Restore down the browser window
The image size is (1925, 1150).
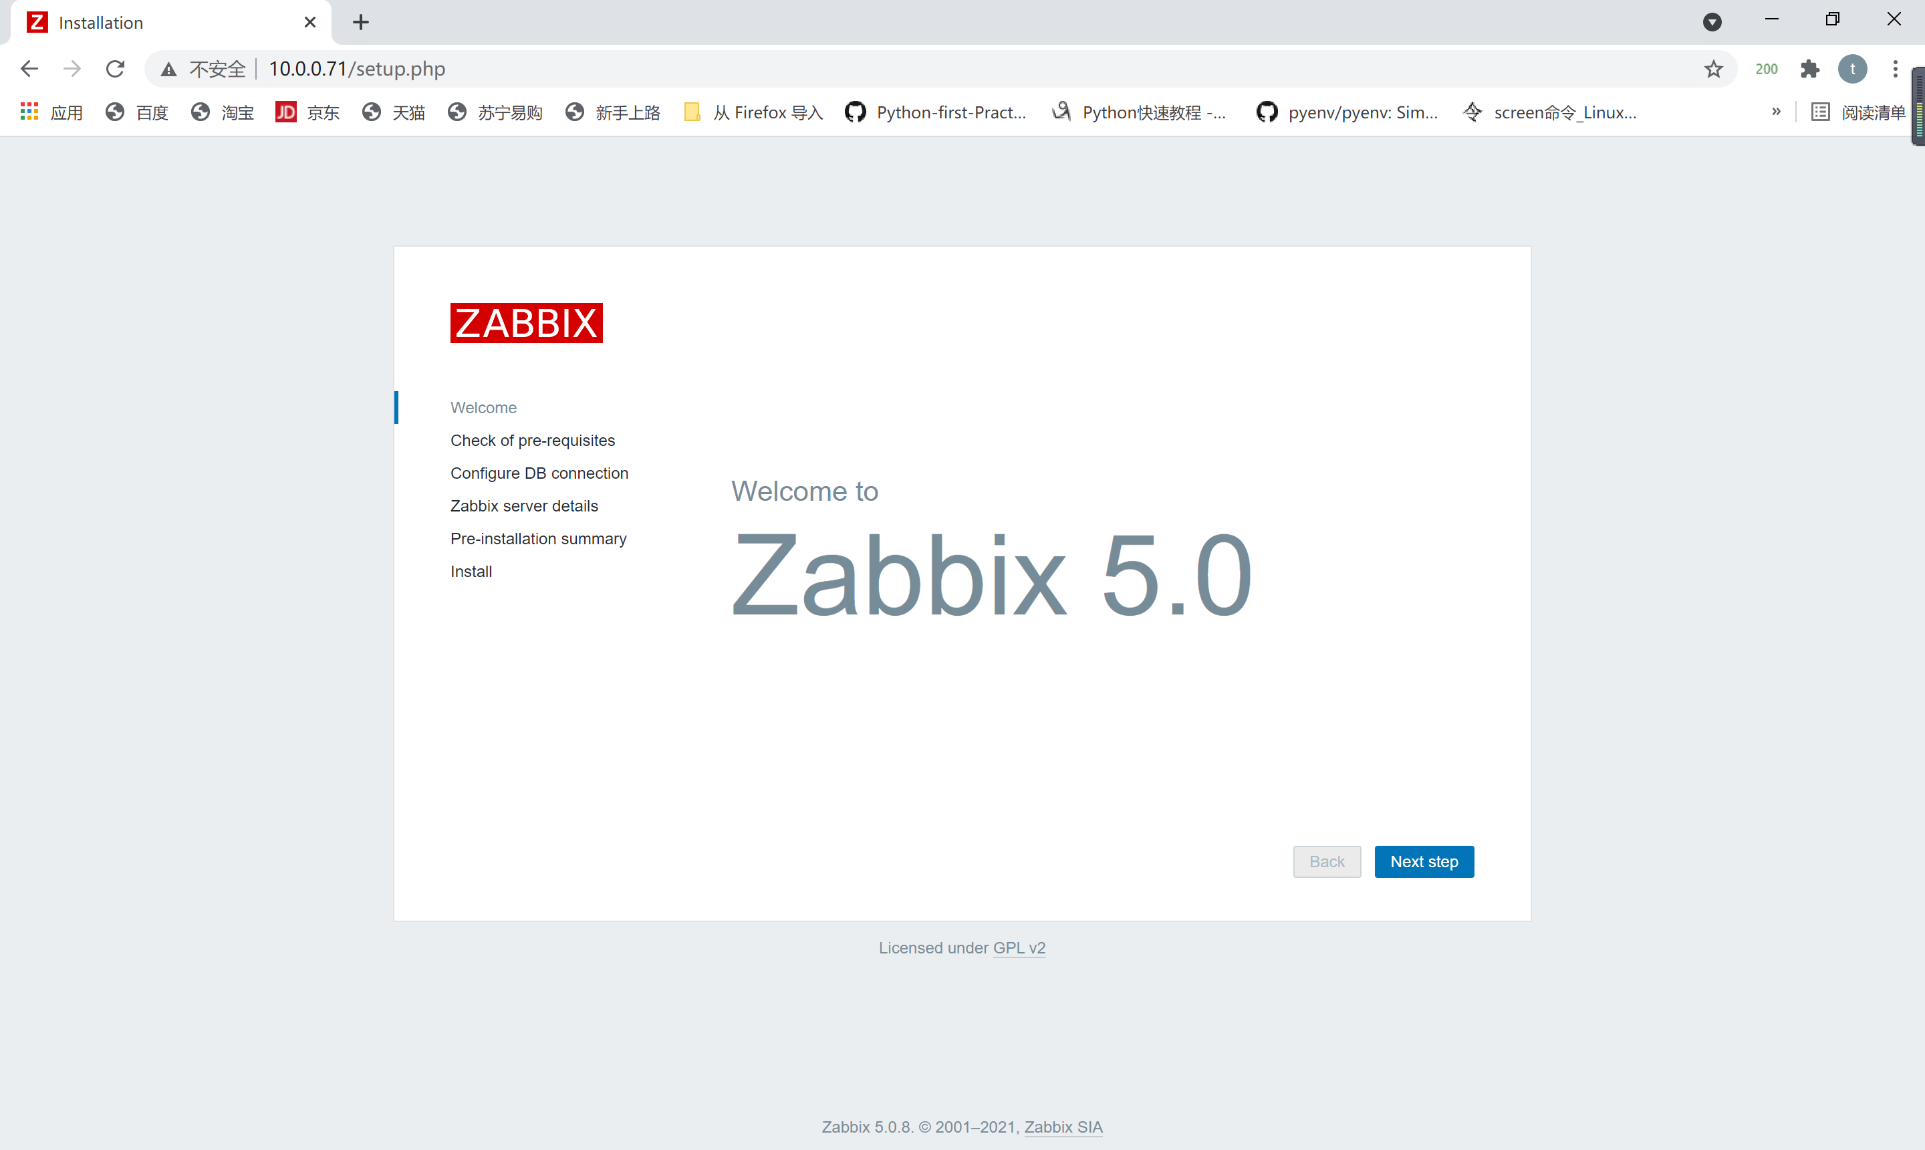[x=1833, y=19]
